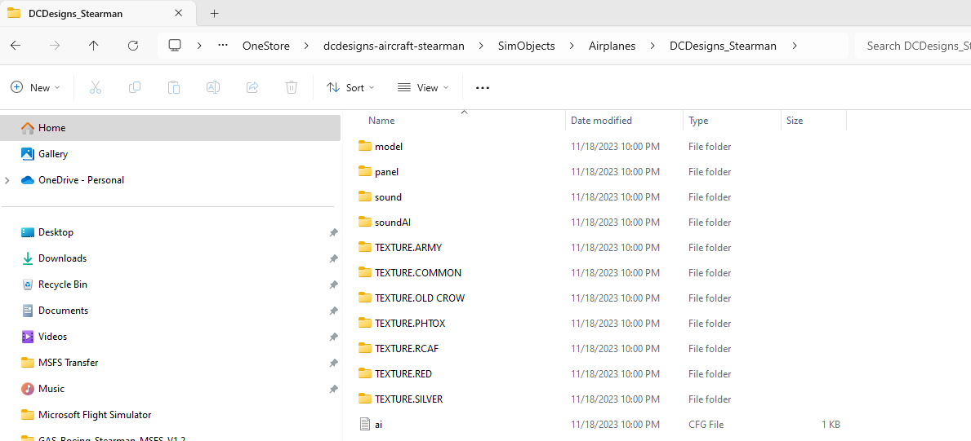Click the Rename icon in toolbar
Screen dimensions: 971x441
[x=213, y=88]
